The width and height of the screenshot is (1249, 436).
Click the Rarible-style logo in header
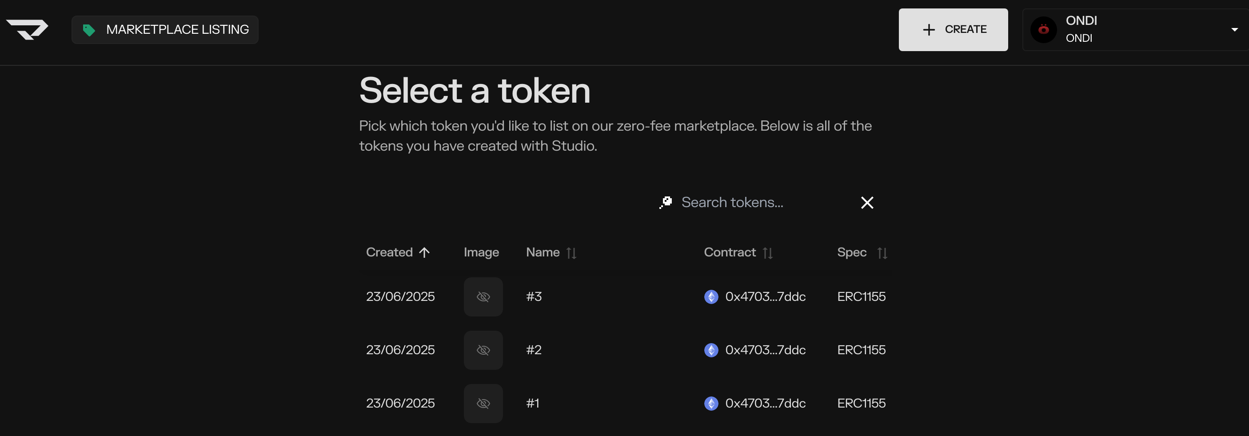(27, 30)
